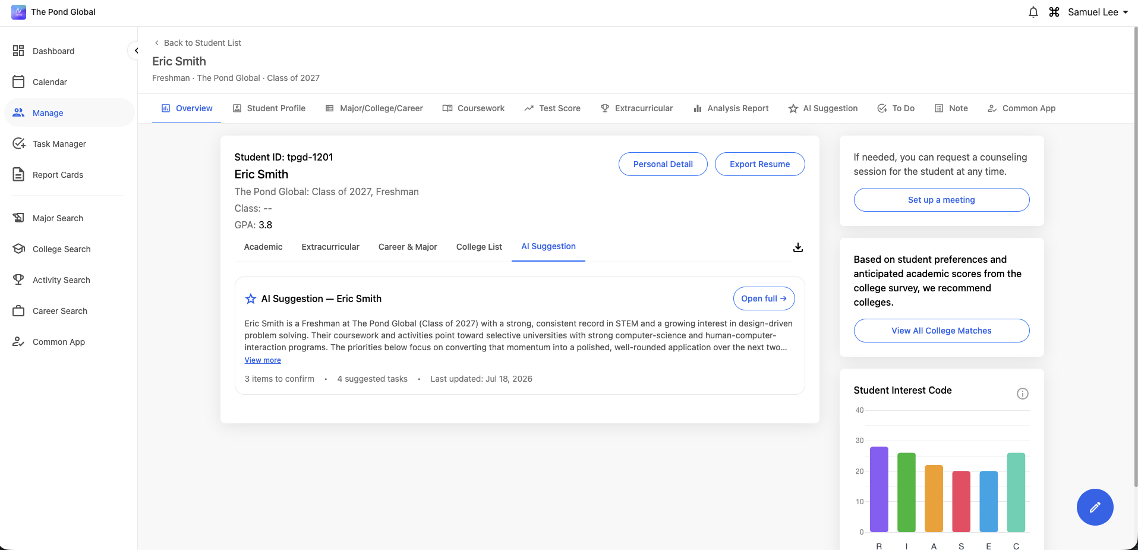
Task: Switch to the Major/College/Career tab
Action: [374, 108]
